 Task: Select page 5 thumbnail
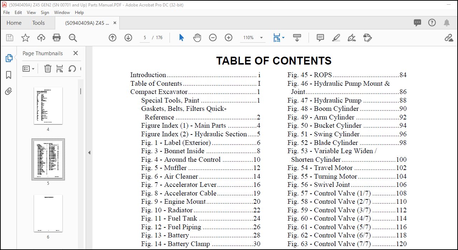pyautogui.click(x=48, y=159)
